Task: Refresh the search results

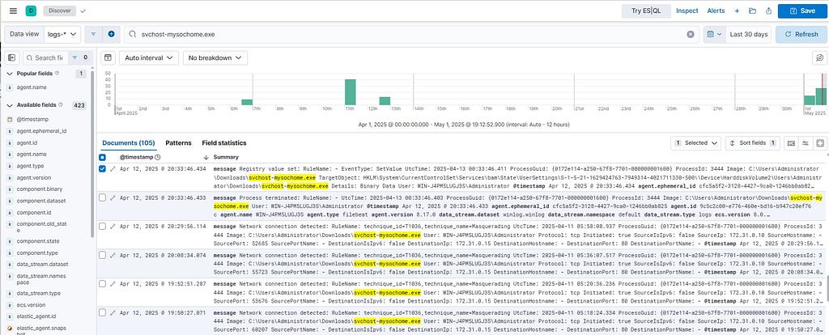Action: pos(801,34)
